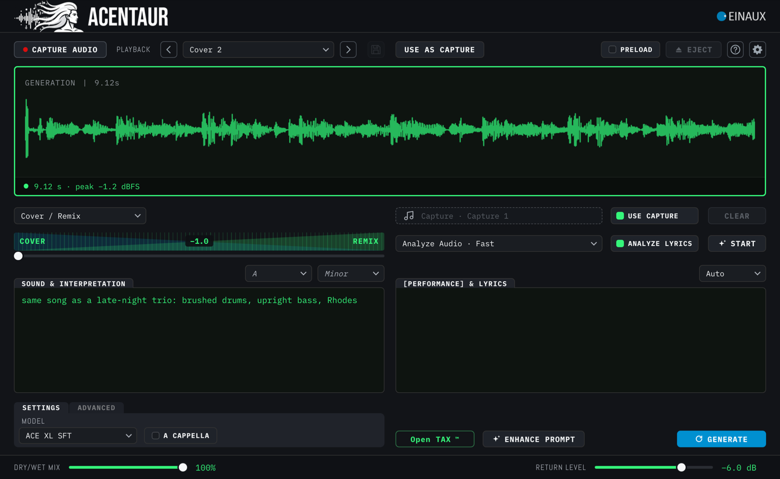
Task: Click the previous playback arrow button
Action: 169,50
